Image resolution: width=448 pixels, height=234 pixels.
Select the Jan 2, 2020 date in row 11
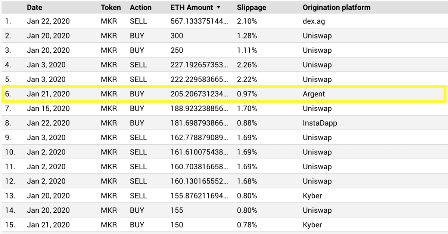pyautogui.click(x=46, y=167)
